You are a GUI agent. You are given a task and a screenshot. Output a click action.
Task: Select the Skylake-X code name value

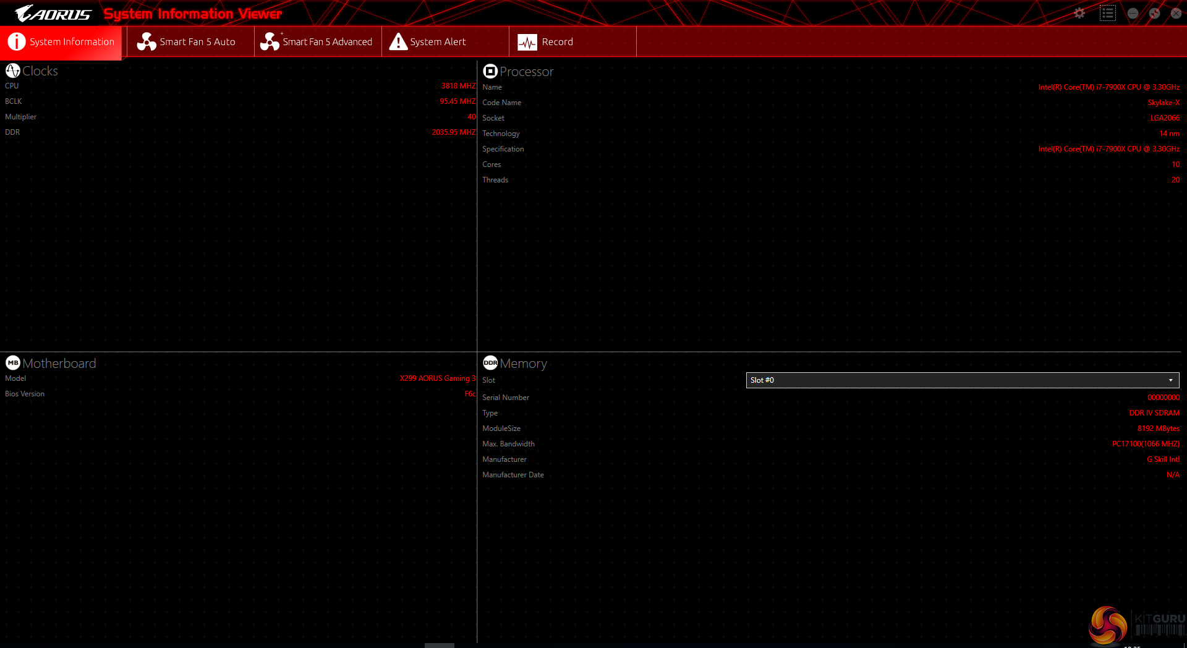coord(1164,103)
